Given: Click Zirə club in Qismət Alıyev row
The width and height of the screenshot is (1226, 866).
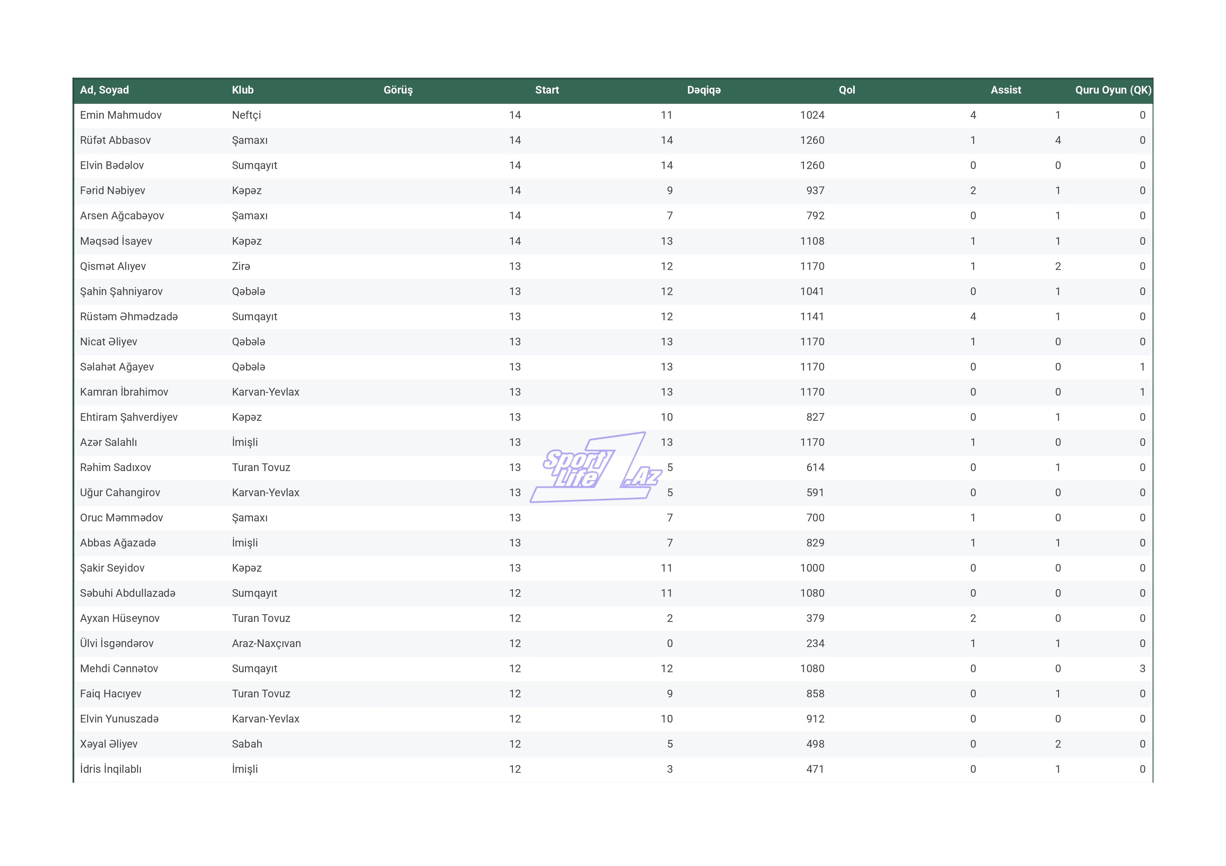Looking at the screenshot, I should coord(241,266).
